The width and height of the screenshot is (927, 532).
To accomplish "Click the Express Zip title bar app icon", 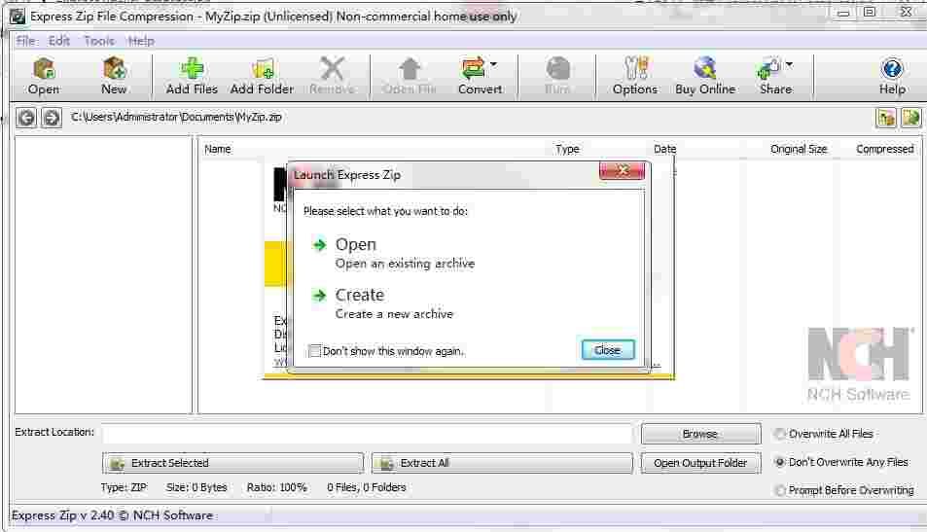I will click(x=18, y=17).
